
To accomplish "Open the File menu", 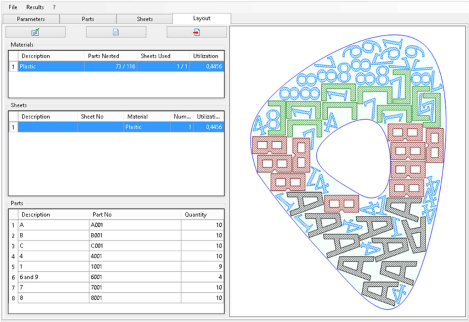I will point(13,7).
